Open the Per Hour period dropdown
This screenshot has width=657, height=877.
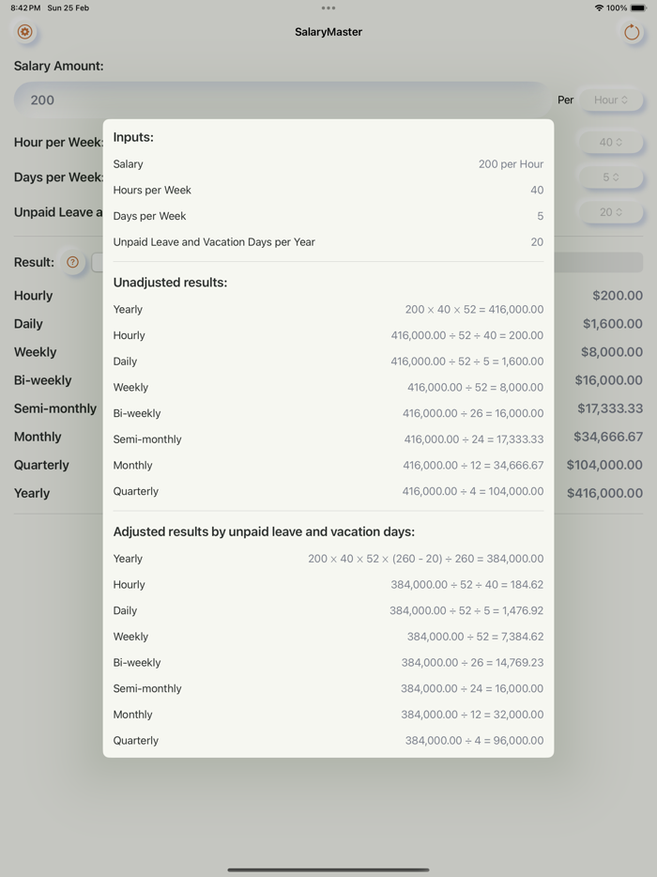click(x=611, y=100)
